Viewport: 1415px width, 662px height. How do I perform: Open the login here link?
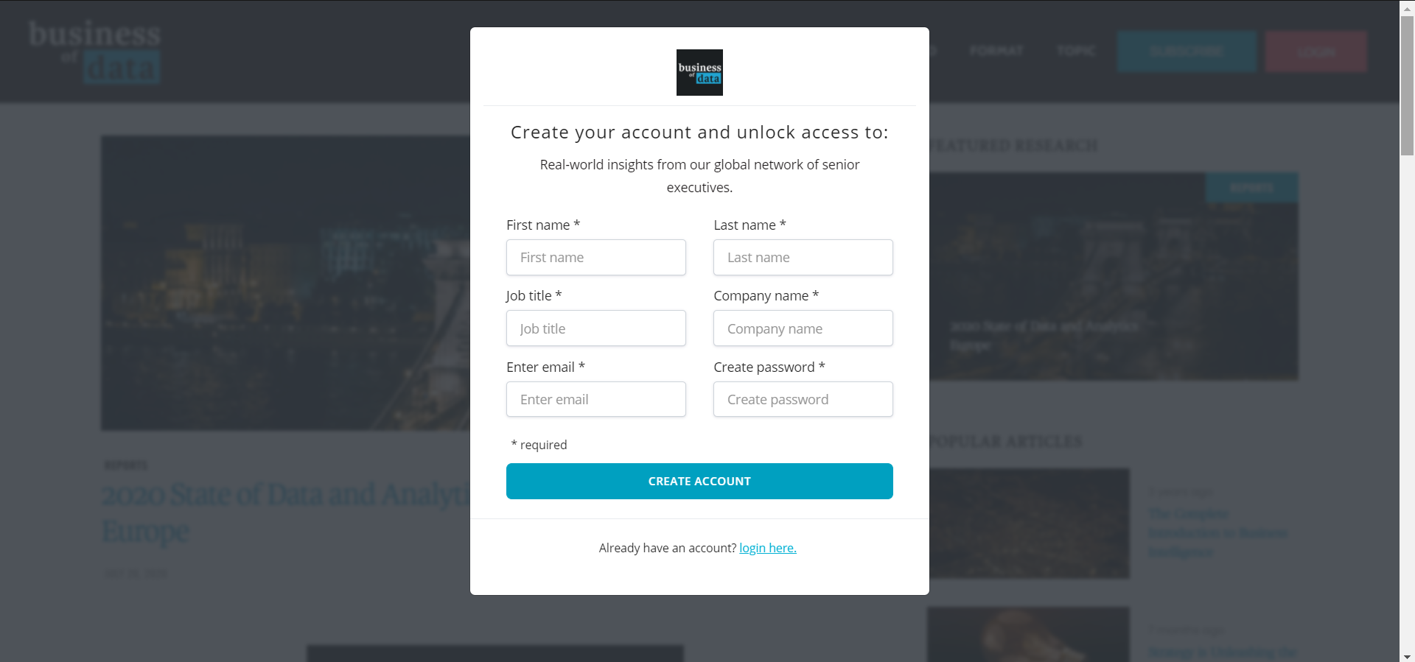coord(768,548)
